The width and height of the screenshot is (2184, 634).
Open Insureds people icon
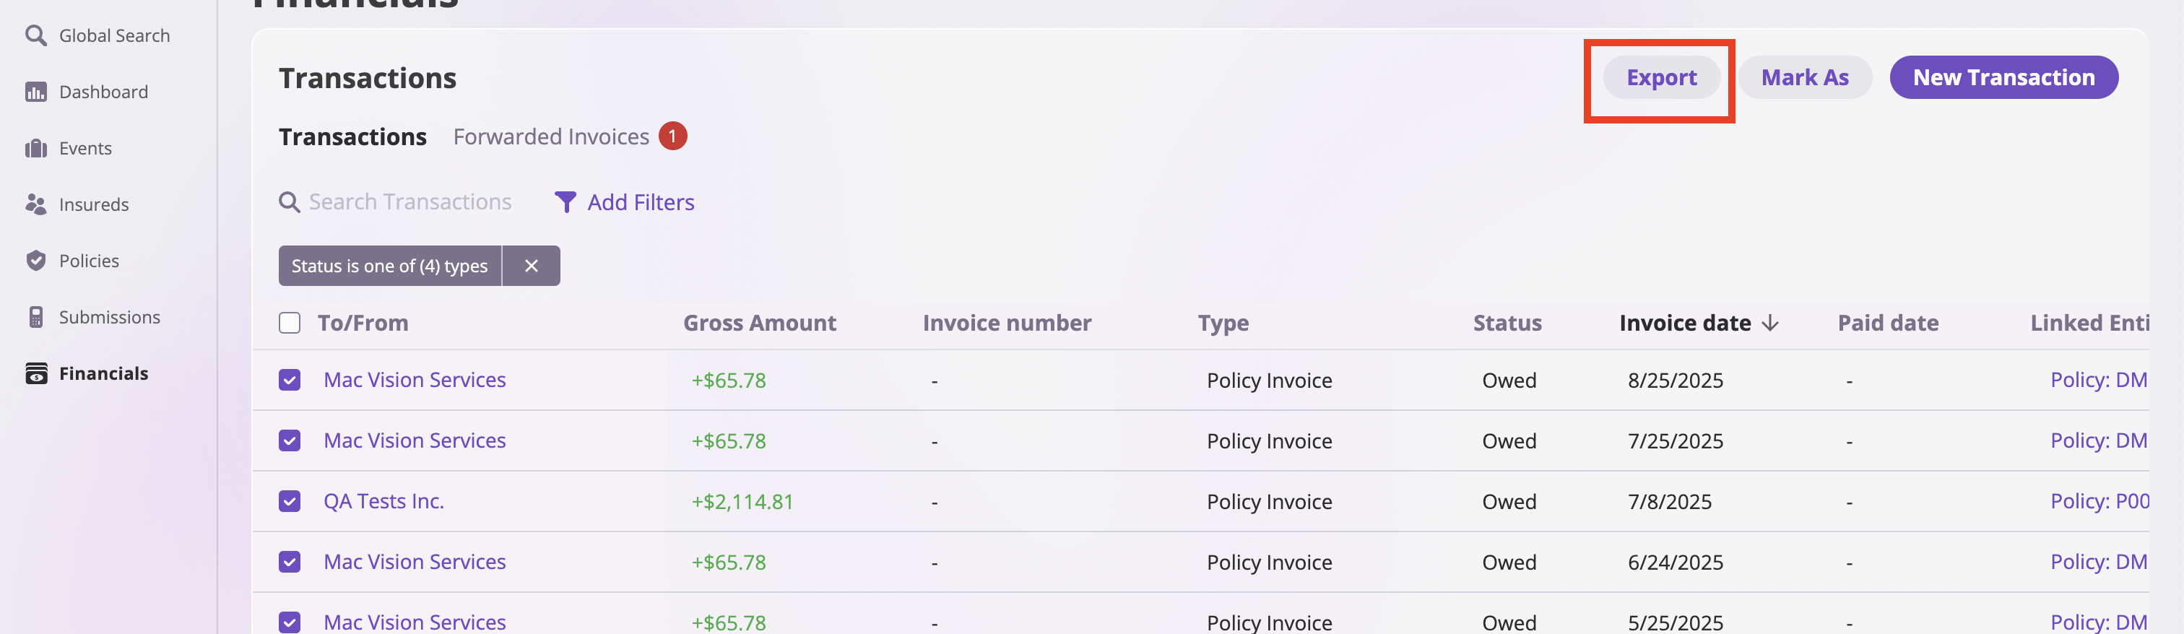(35, 204)
